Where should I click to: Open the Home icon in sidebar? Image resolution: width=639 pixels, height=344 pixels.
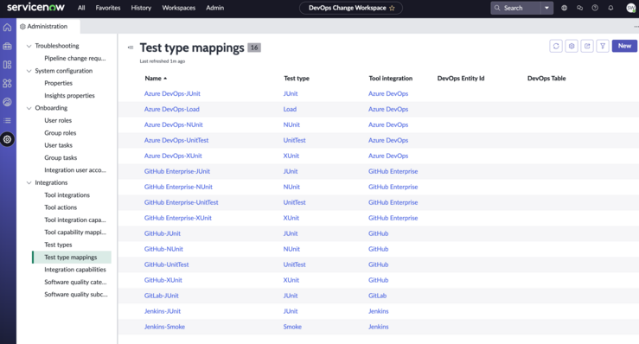7,28
